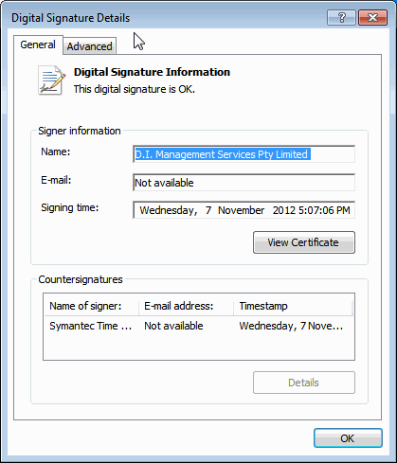397x463 pixels.
Task: Click in the signer Name field
Action: 244,154
